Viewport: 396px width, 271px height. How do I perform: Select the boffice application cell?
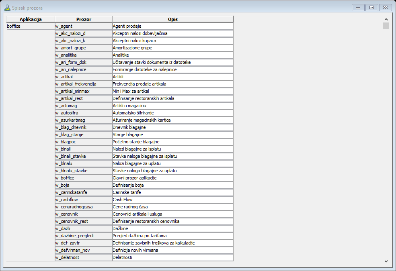31,26
